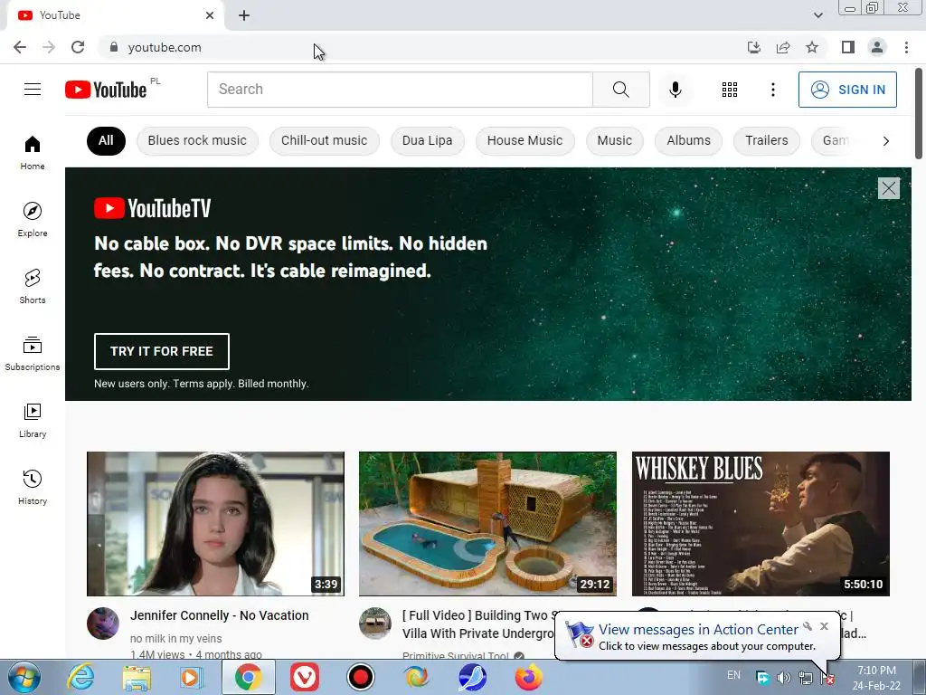Open Library in the sidebar

pos(33,420)
